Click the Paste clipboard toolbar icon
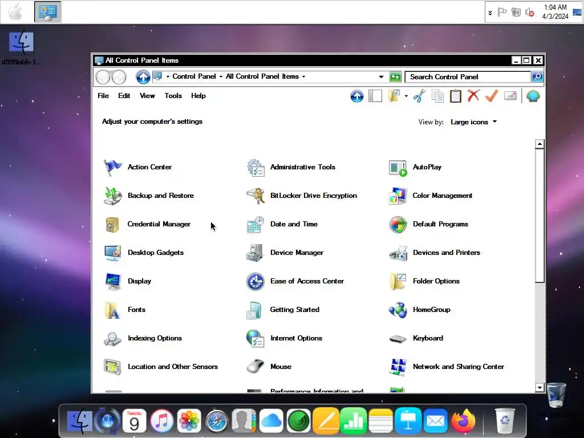 [x=456, y=96]
